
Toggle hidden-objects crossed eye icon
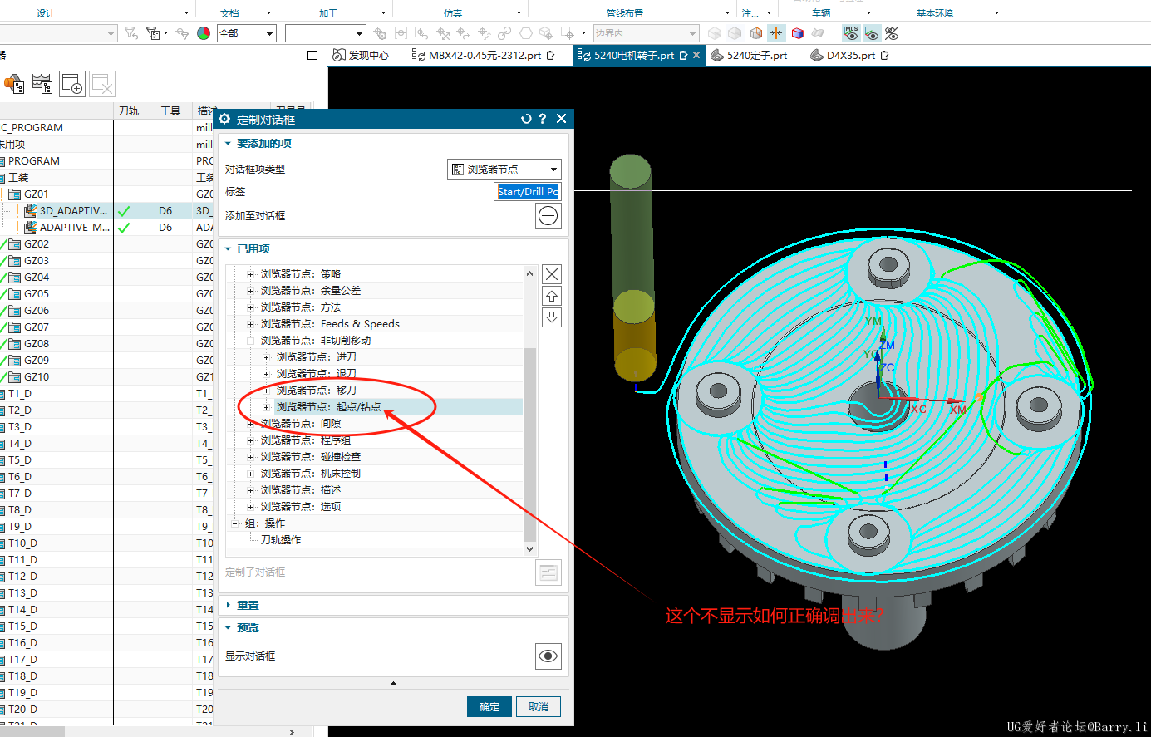click(892, 33)
